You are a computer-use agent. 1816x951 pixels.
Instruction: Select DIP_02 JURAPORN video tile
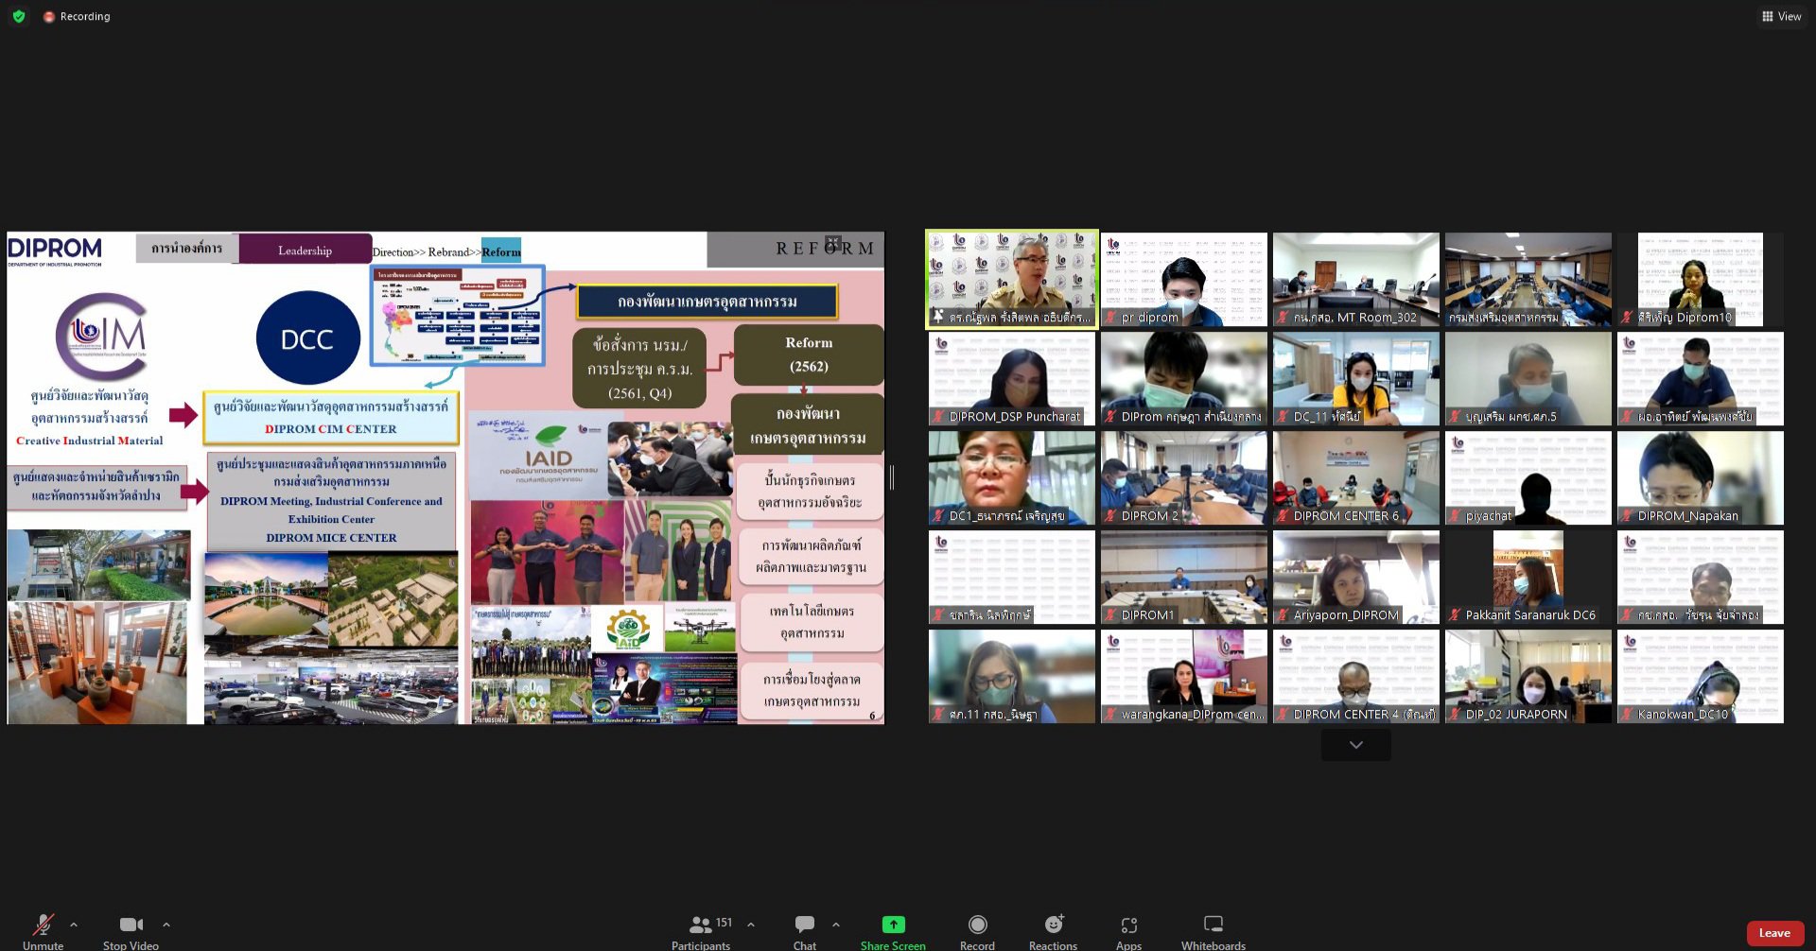tap(1528, 676)
